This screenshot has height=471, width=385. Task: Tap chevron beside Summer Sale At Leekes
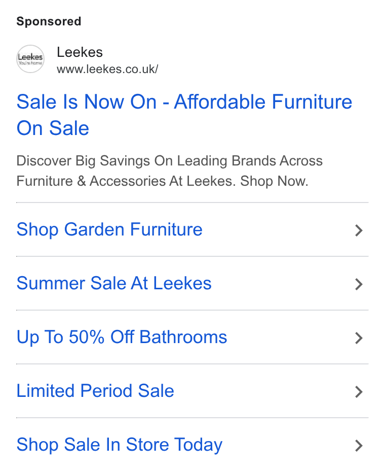tap(359, 284)
